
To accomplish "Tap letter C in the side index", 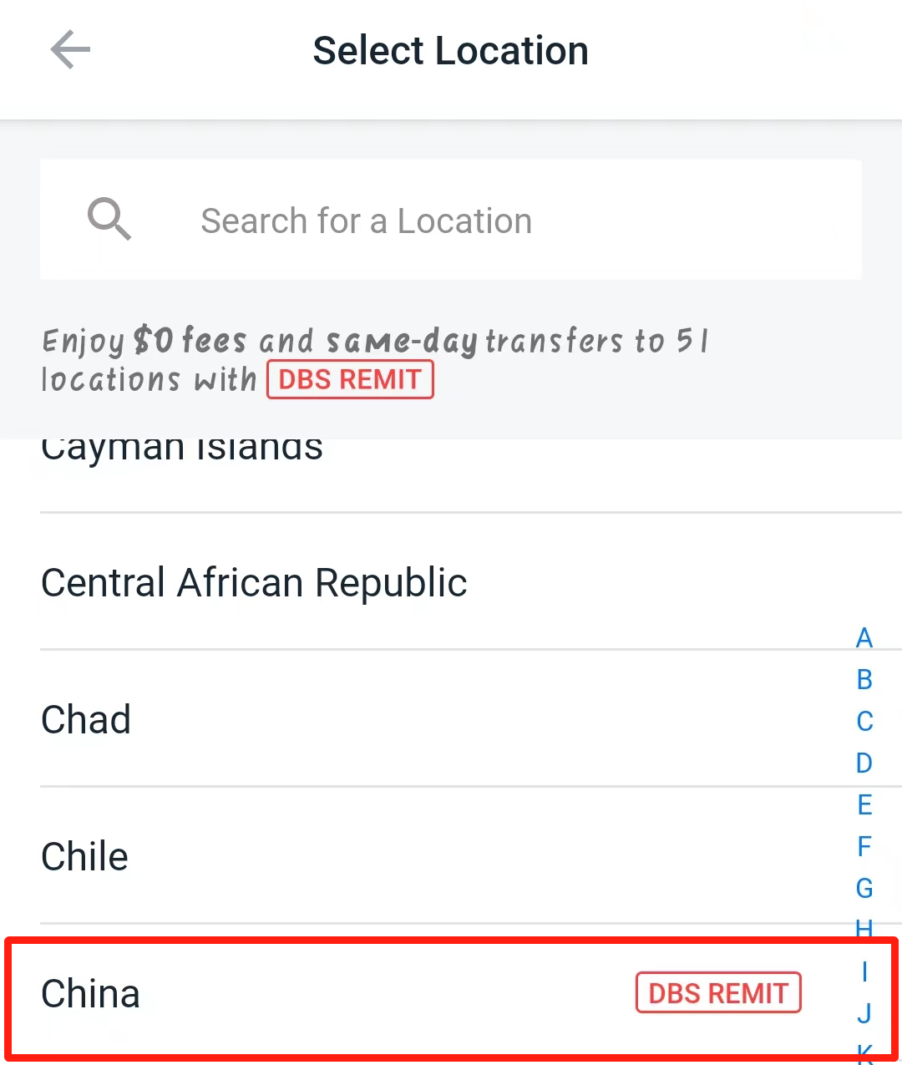I will (864, 722).
